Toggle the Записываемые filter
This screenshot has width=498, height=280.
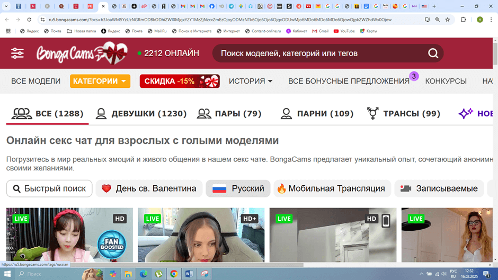(x=439, y=188)
